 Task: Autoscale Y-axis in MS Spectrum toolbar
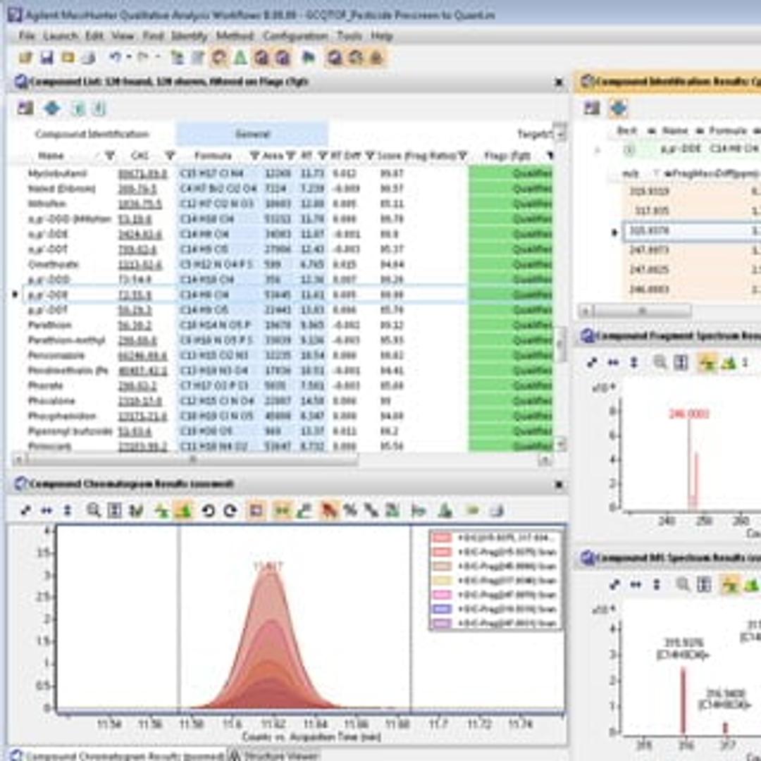click(657, 585)
